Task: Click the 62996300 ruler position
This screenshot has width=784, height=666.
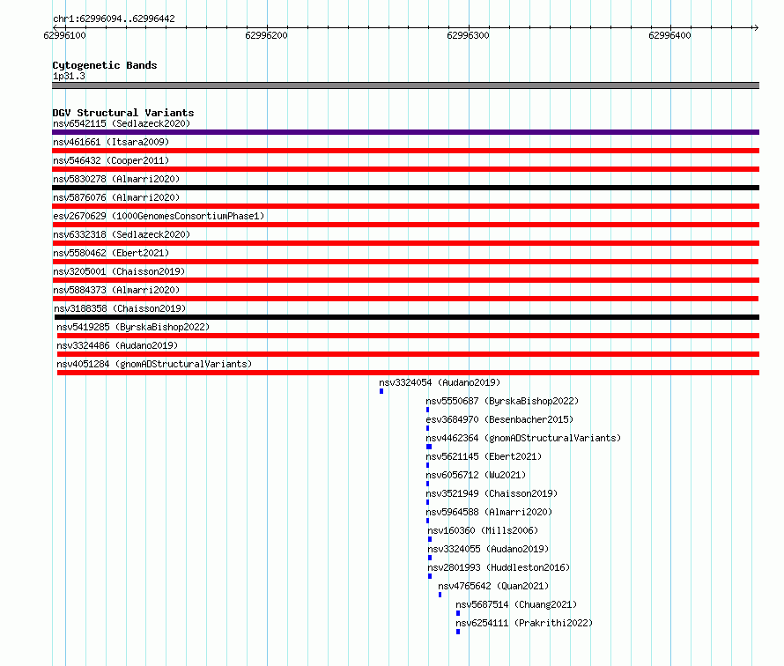Action: 468,35
